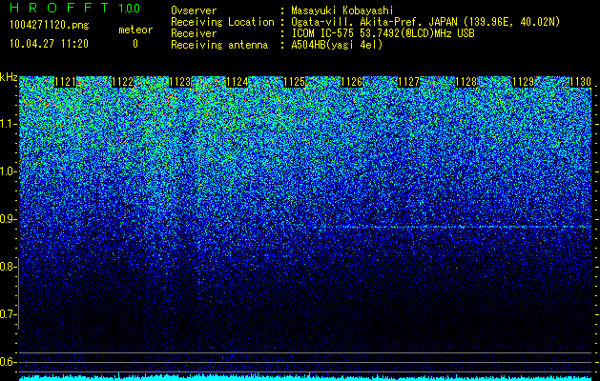Click the 1128 time marker
This screenshot has width=600, height=381.
point(466,82)
